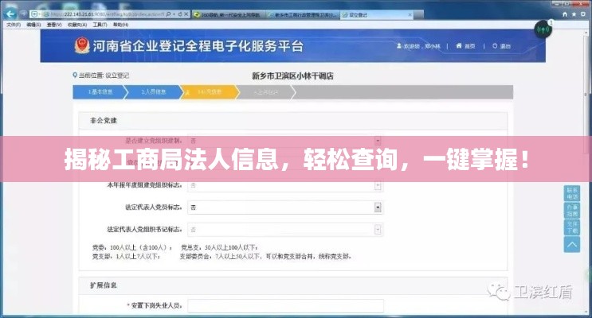Click the 新乡市卫滨区小林干调店 title text
The image size is (592, 318).
[292, 76]
